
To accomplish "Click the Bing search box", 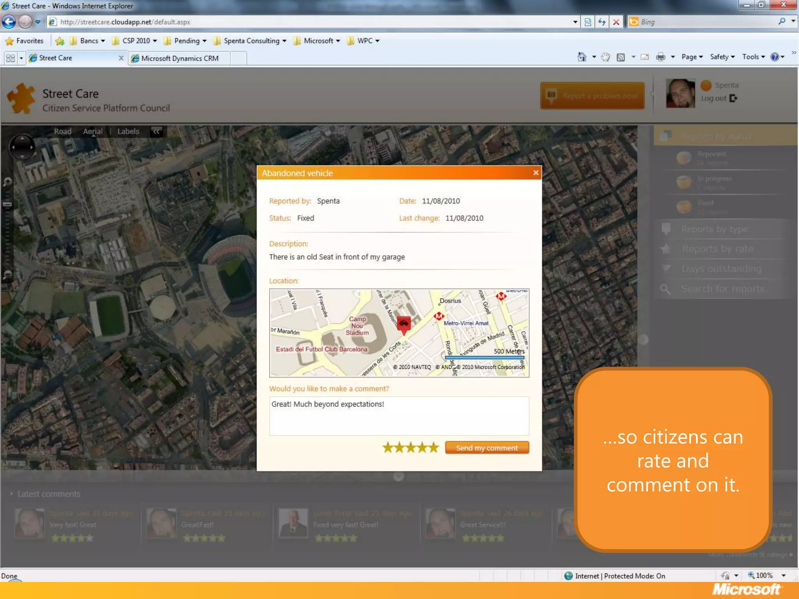I will point(706,22).
